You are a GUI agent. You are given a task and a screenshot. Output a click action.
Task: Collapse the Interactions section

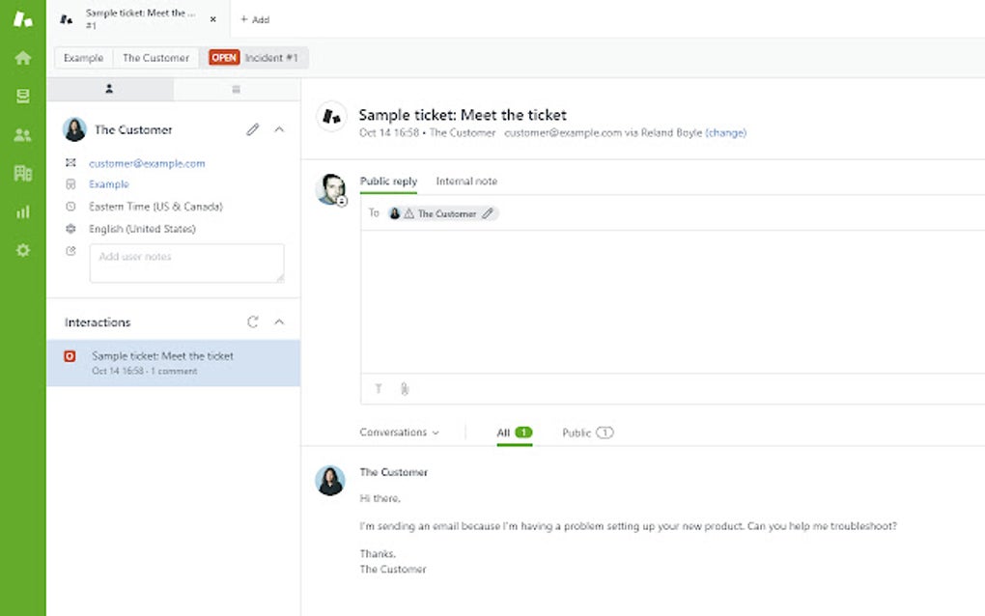point(279,322)
